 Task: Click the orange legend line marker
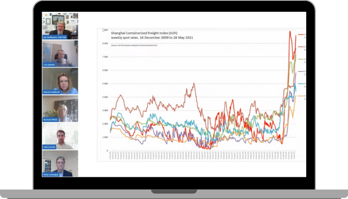(301, 96)
